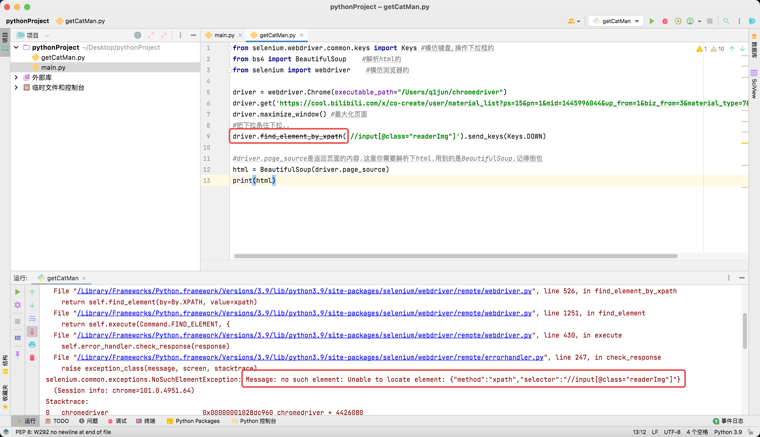Expand the 外部库 node
Screen dimensions: 760x437
(x=16, y=77)
